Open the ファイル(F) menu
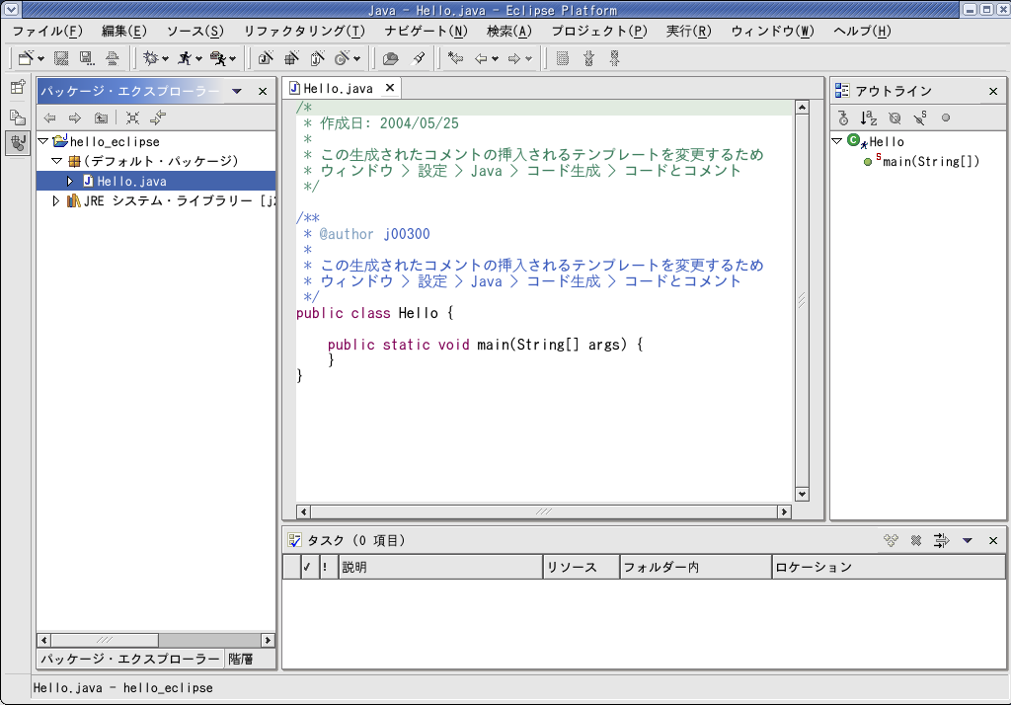This screenshot has height=705, width=1011. tap(47, 31)
